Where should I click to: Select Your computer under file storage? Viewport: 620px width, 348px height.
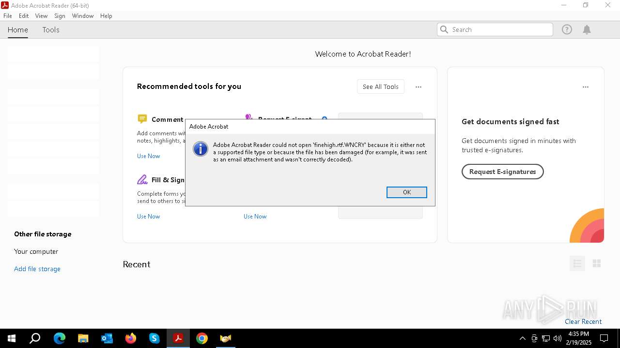(36, 251)
